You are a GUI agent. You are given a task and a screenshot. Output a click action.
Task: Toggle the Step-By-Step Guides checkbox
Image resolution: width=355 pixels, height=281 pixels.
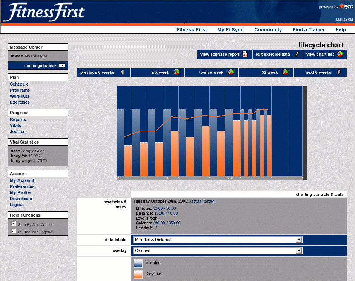pyautogui.click(x=14, y=224)
